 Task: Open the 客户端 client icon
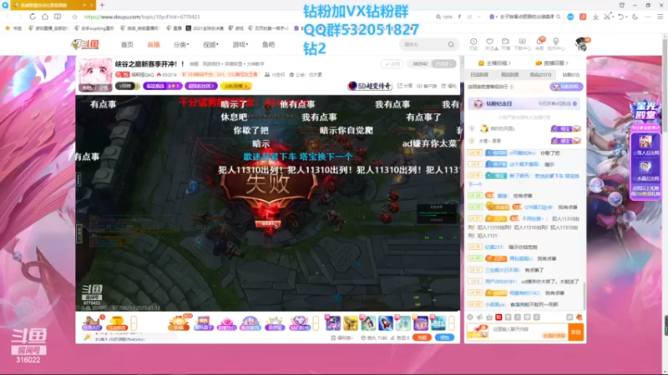coord(427,86)
